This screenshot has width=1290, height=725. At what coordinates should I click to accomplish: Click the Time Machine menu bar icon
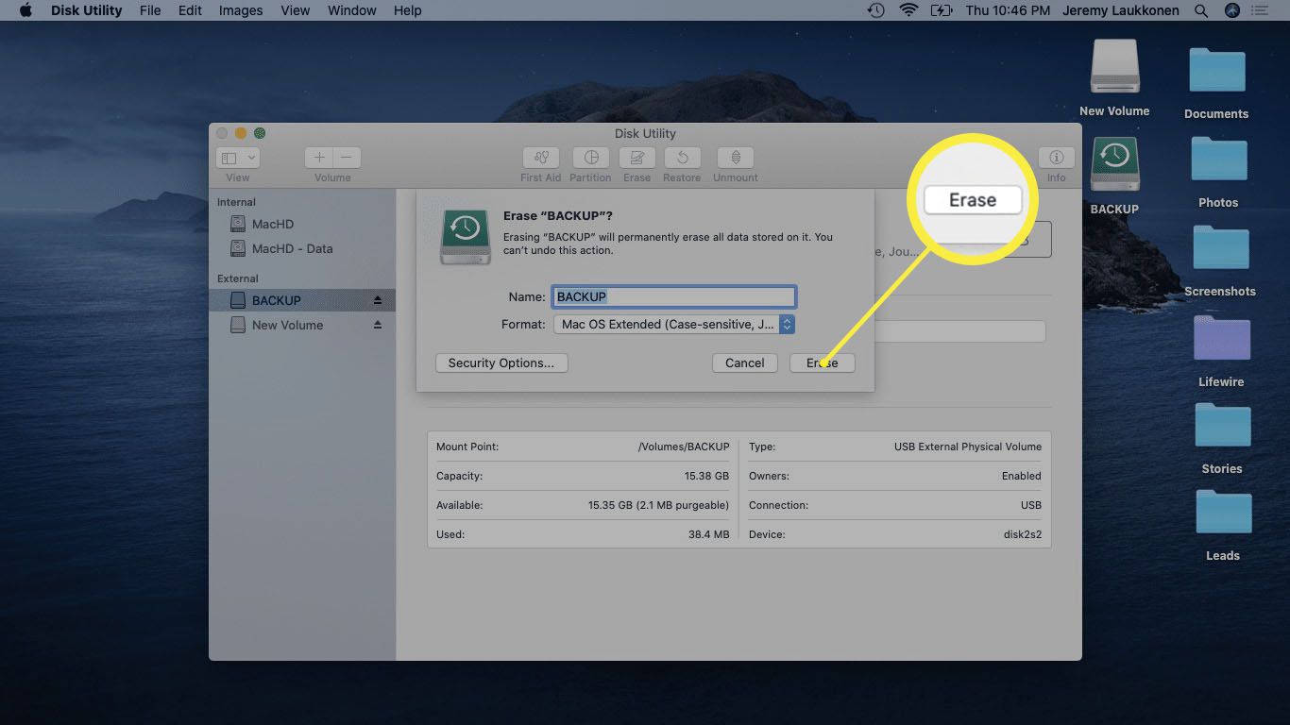[876, 10]
